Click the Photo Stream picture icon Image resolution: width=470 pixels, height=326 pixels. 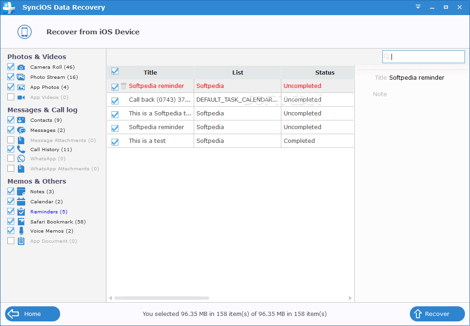pos(21,77)
